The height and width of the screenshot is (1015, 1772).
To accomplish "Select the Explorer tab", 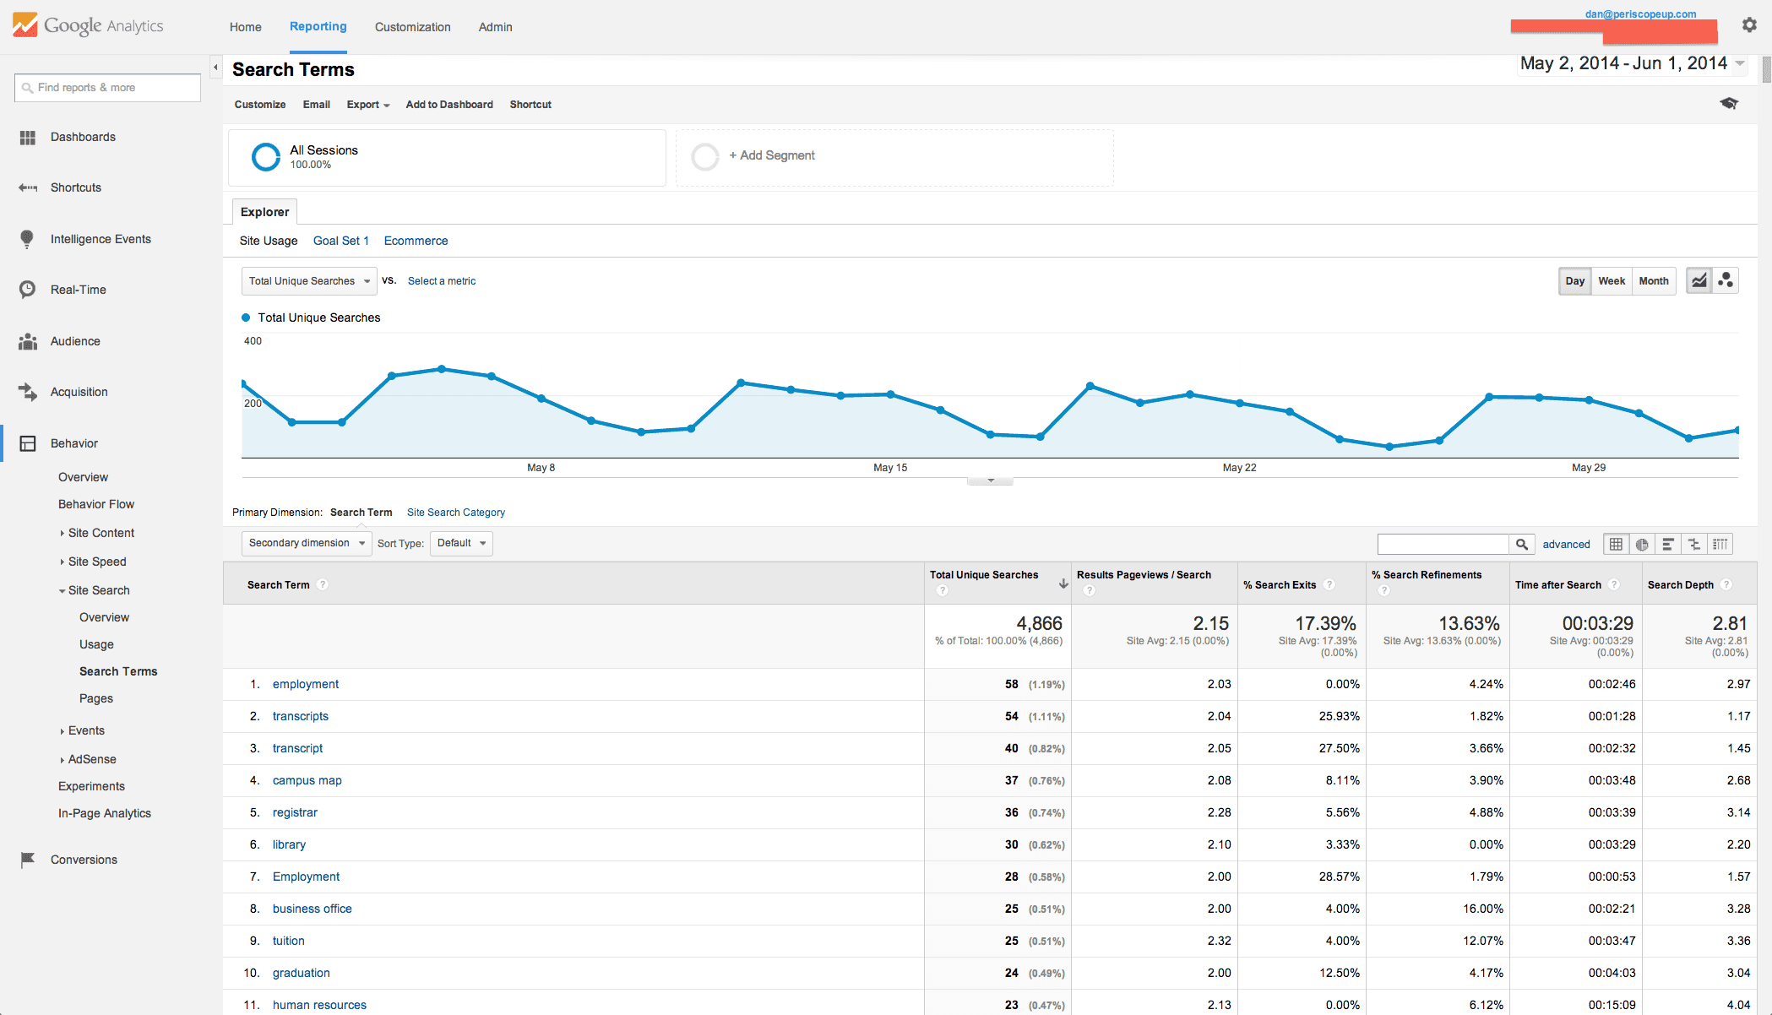I will (264, 211).
